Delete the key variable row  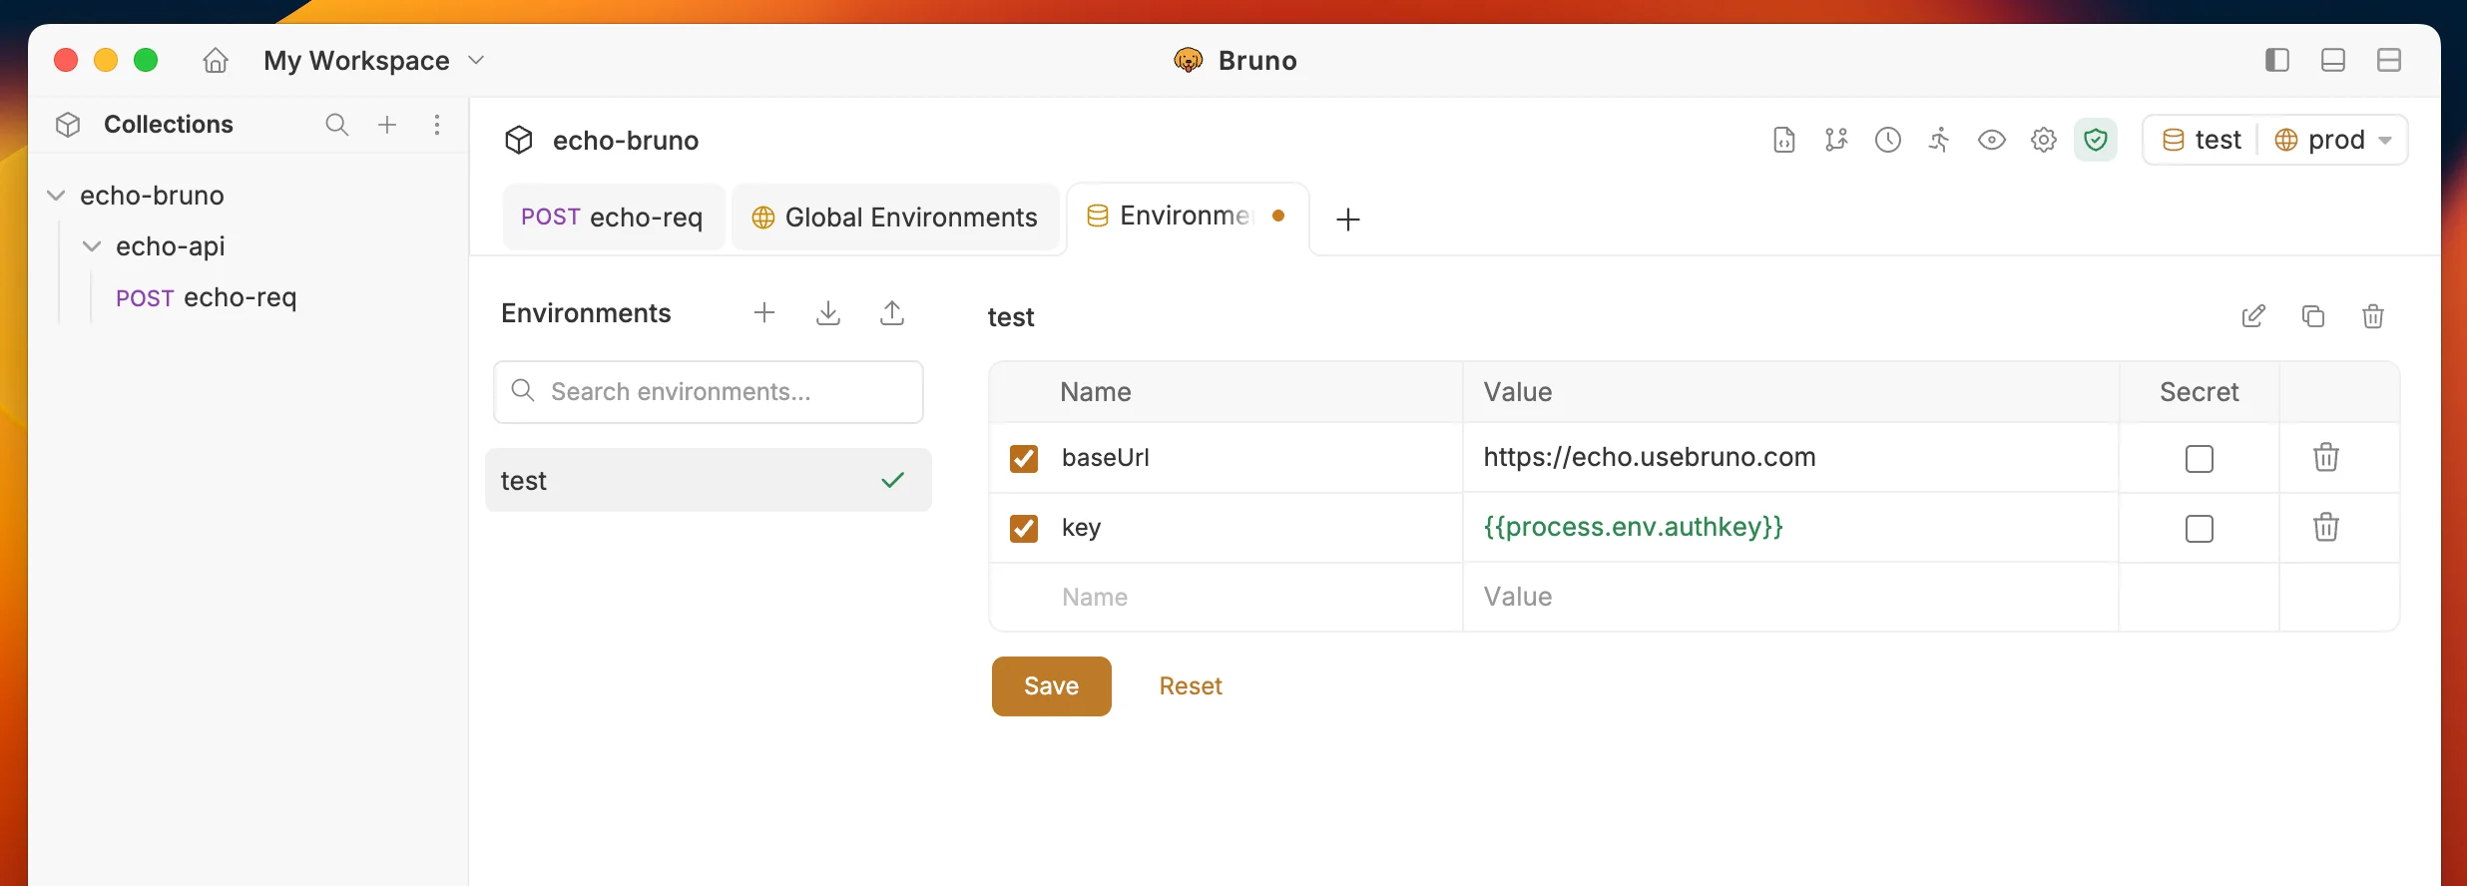click(x=2326, y=527)
